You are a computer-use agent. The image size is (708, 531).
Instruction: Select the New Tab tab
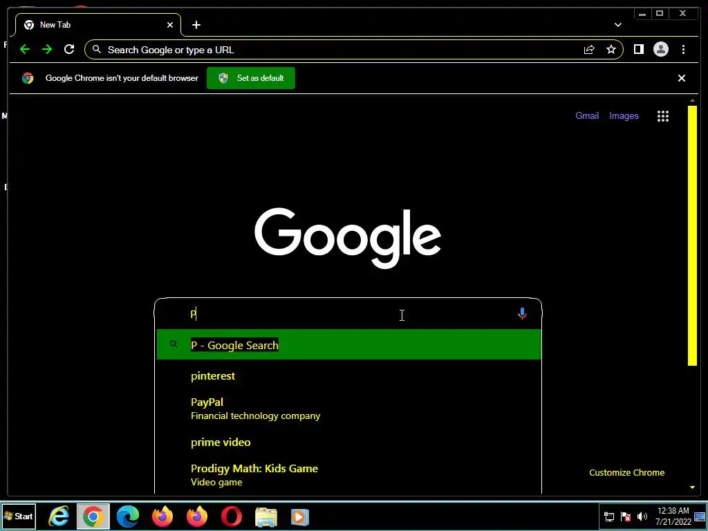98,25
